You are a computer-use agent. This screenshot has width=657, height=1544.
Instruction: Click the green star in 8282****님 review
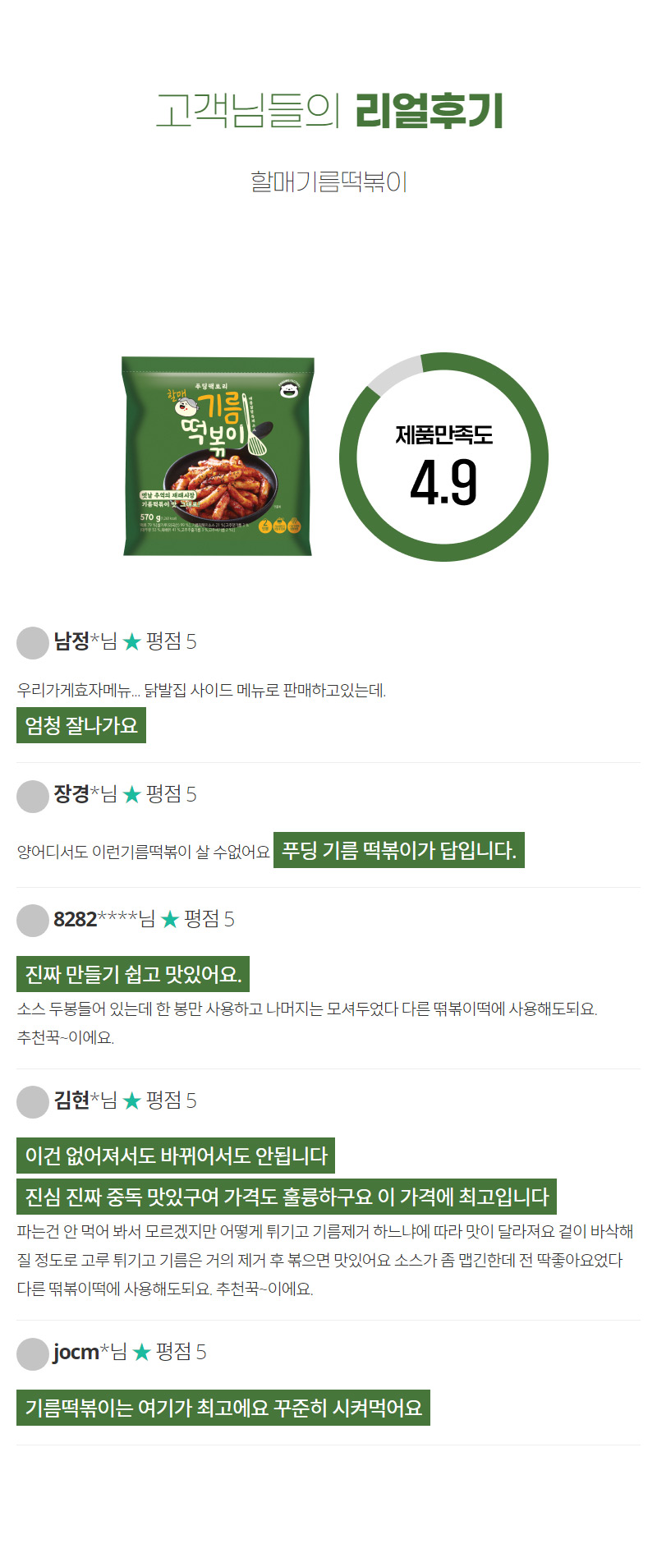tap(170, 920)
